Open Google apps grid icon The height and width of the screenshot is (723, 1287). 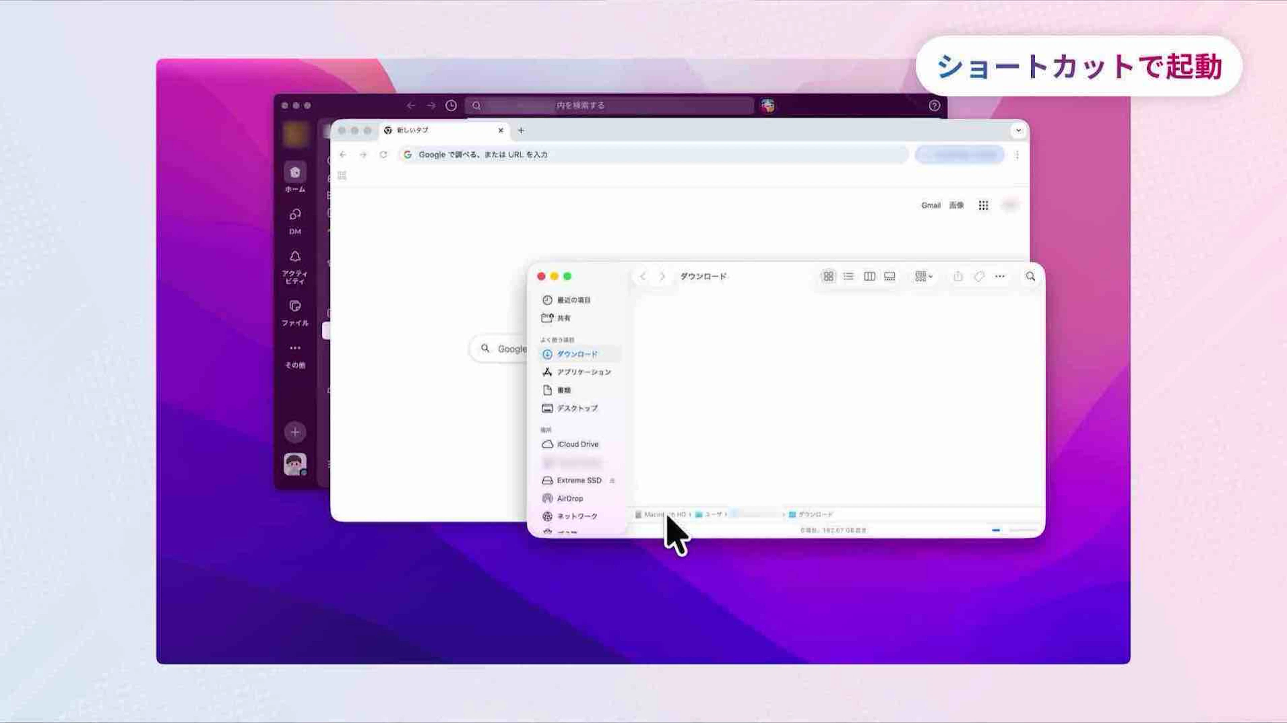(x=983, y=205)
